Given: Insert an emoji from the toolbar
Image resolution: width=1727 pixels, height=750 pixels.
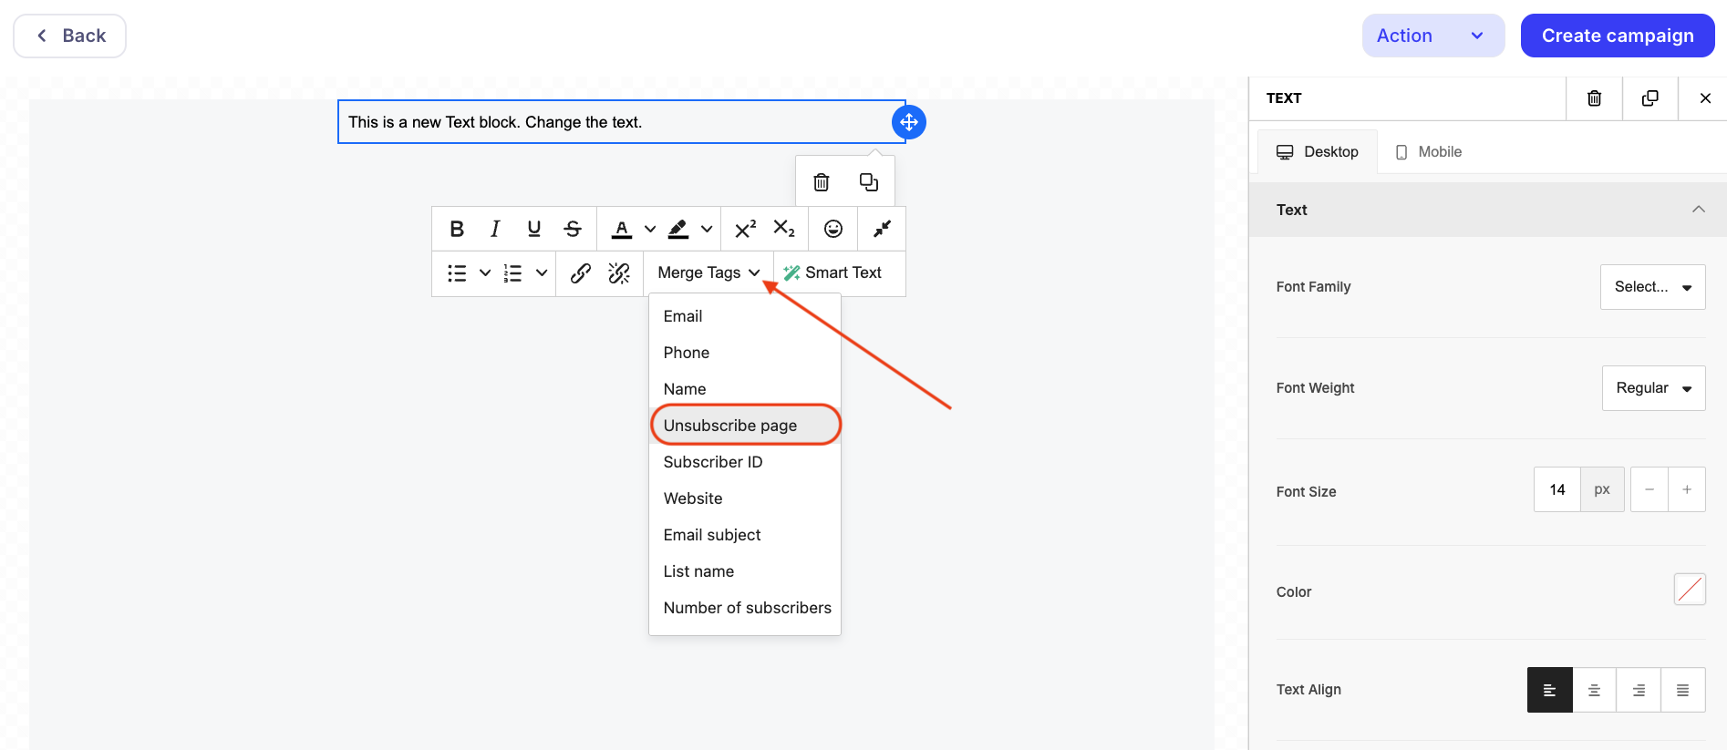Looking at the screenshot, I should pyautogui.click(x=833, y=229).
